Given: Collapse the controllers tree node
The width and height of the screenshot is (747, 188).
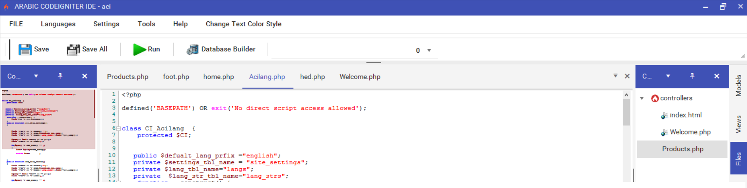Looking at the screenshot, I should (642, 98).
